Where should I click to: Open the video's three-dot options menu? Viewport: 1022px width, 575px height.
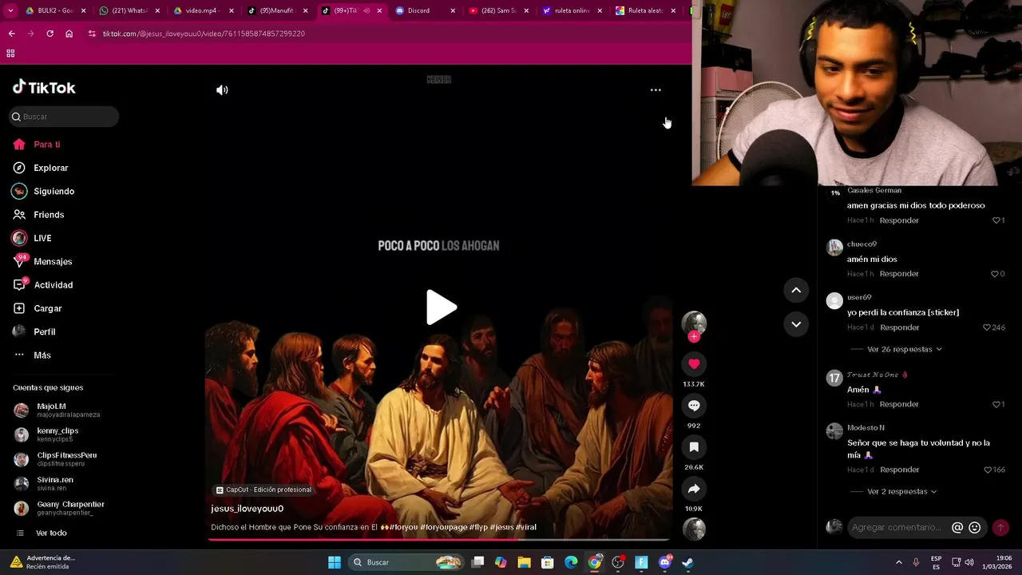tap(656, 90)
